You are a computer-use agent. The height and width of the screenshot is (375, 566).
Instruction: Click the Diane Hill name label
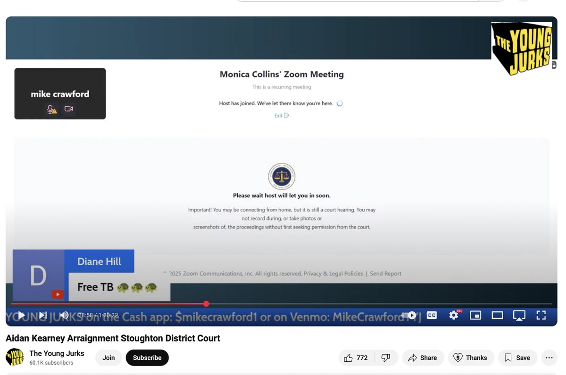pos(99,261)
